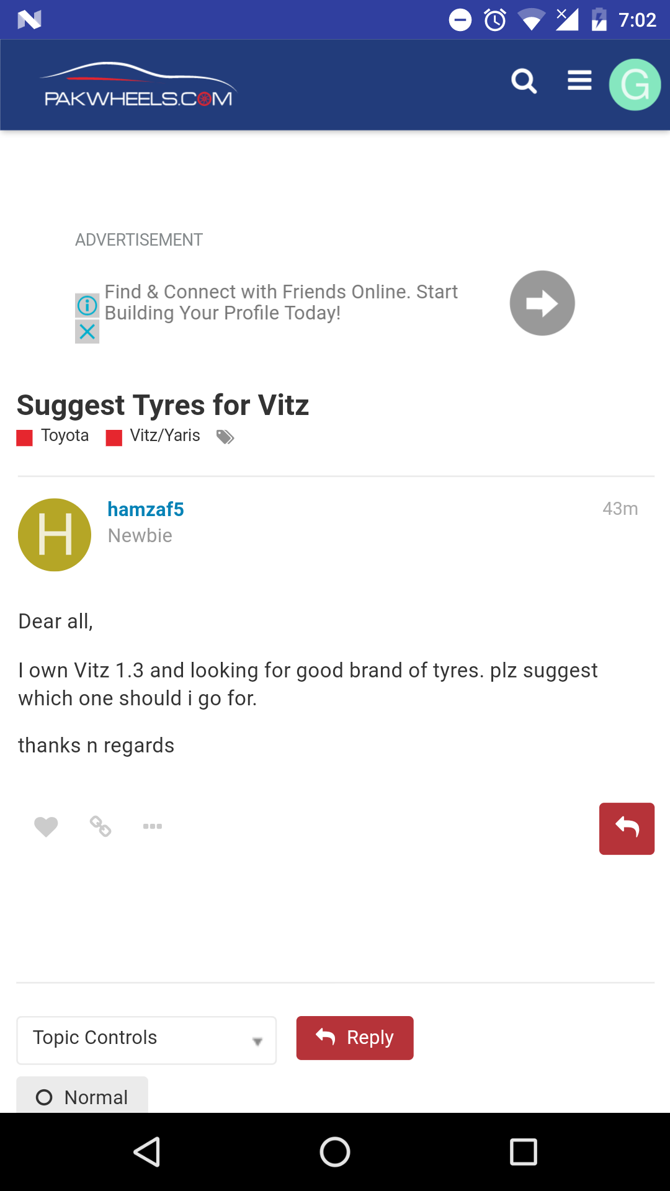Close the advertisement with X icon

coord(87,331)
